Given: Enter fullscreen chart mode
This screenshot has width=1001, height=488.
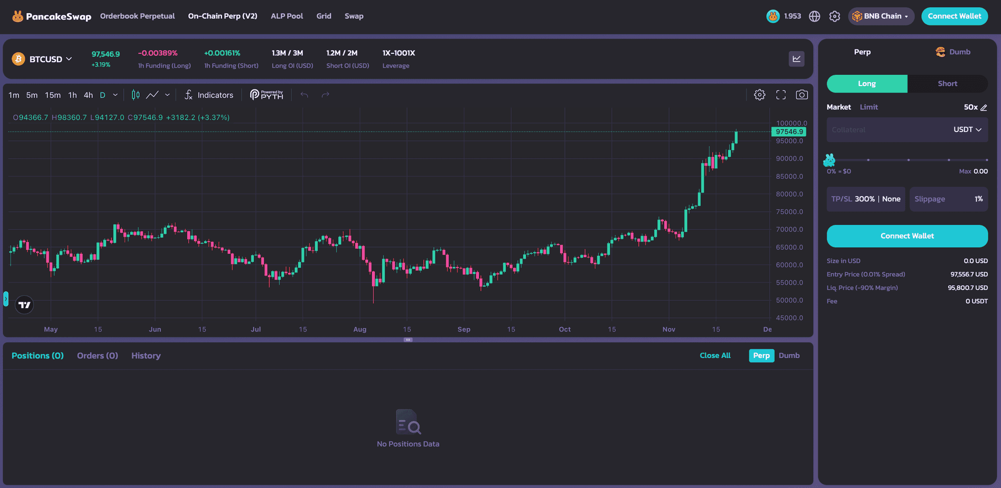Looking at the screenshot, I should click(x=781, y=95).
